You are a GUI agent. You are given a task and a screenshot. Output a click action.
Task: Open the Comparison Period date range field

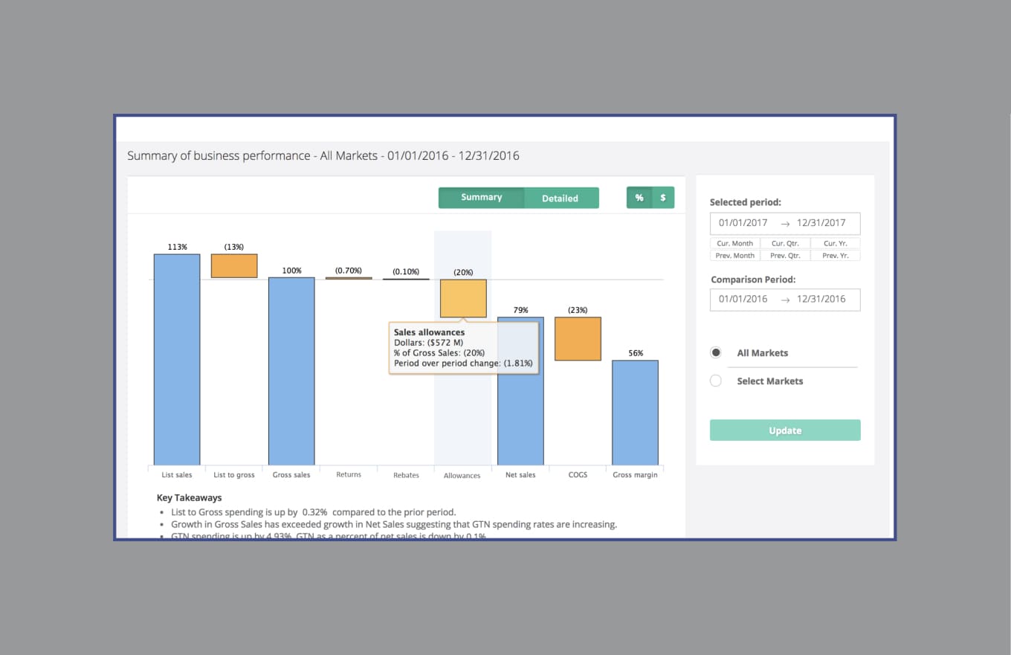(x=784, y=299)
